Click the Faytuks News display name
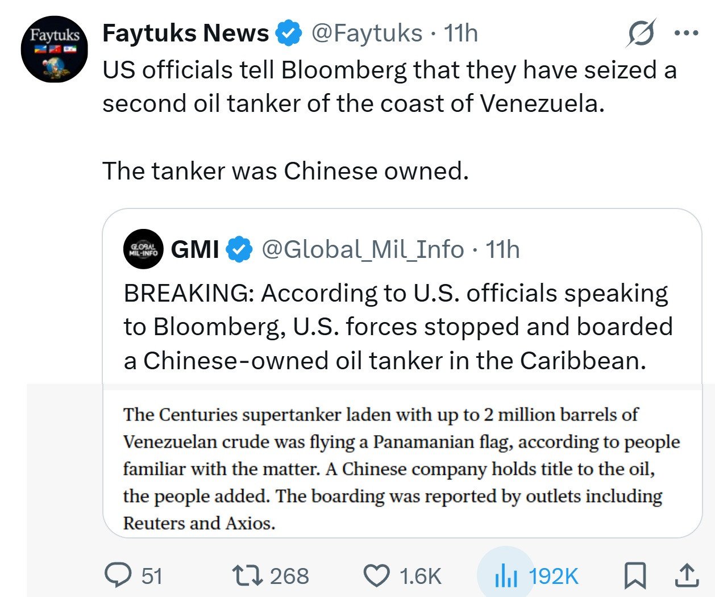Screen dimensions: 715x597 coord(185,34)
